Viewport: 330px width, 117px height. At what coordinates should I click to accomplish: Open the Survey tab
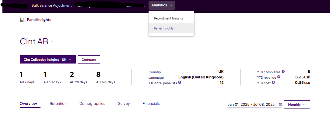tap(124, 104)
